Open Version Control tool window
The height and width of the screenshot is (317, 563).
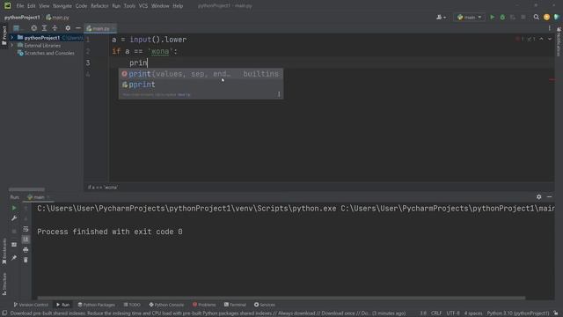tap(31, 305)
